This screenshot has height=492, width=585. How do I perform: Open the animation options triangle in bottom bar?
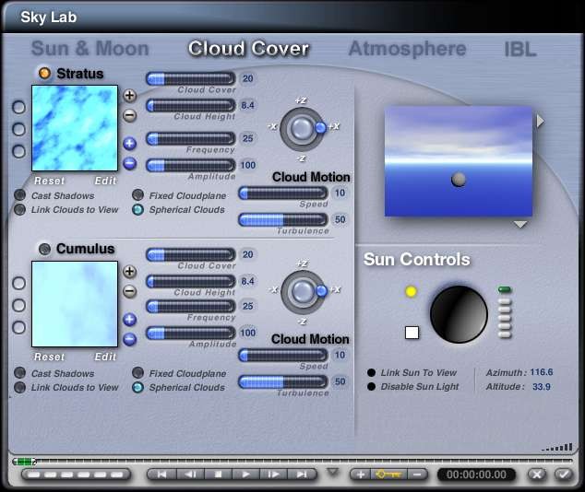point(333,473)
